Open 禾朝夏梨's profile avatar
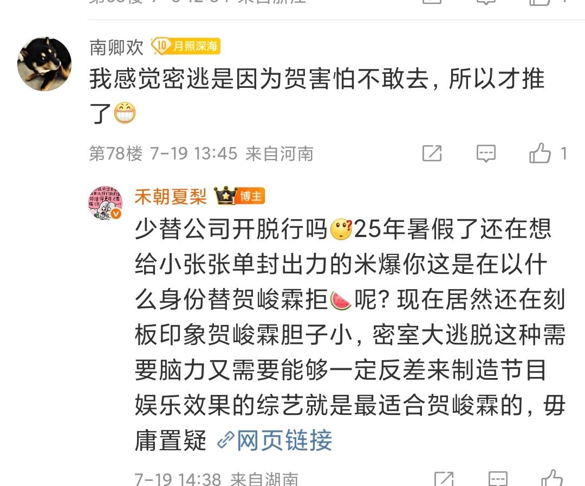585x486 pixels. tap(106, 203)
